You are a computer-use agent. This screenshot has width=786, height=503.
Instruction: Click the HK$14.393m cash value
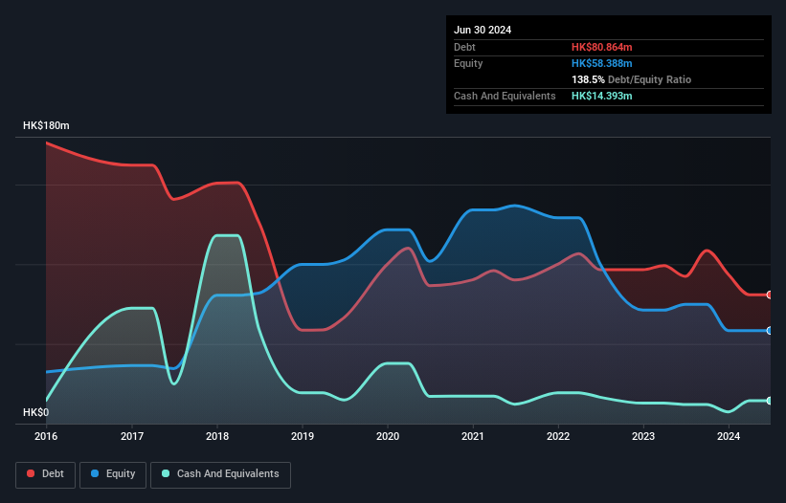601,96
